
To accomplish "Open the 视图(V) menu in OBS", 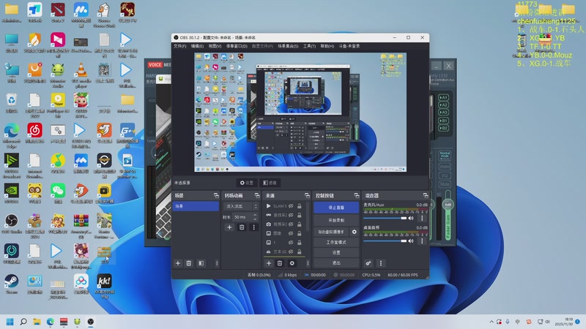I will click(215, 46).
